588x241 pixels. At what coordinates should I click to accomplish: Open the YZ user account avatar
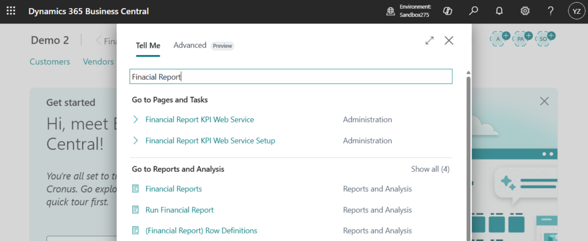(x=576, y=11)
